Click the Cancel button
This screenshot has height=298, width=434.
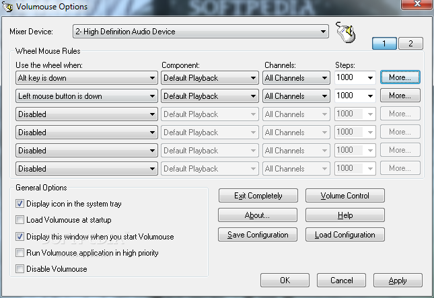[x=341, y=281]
